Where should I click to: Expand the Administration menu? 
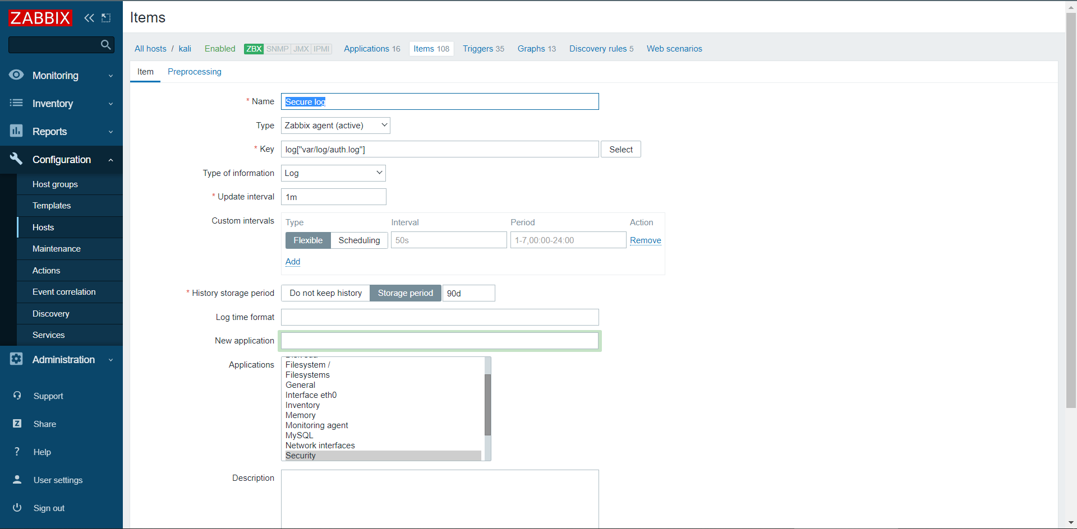pyautogui.click(x=61, y=360)
